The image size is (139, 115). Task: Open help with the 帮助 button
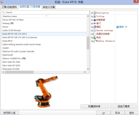[132, 113]
